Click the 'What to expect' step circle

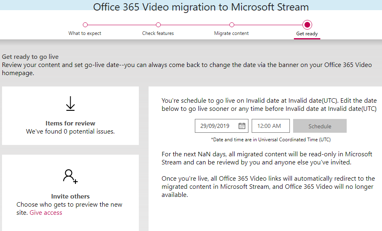85,25
